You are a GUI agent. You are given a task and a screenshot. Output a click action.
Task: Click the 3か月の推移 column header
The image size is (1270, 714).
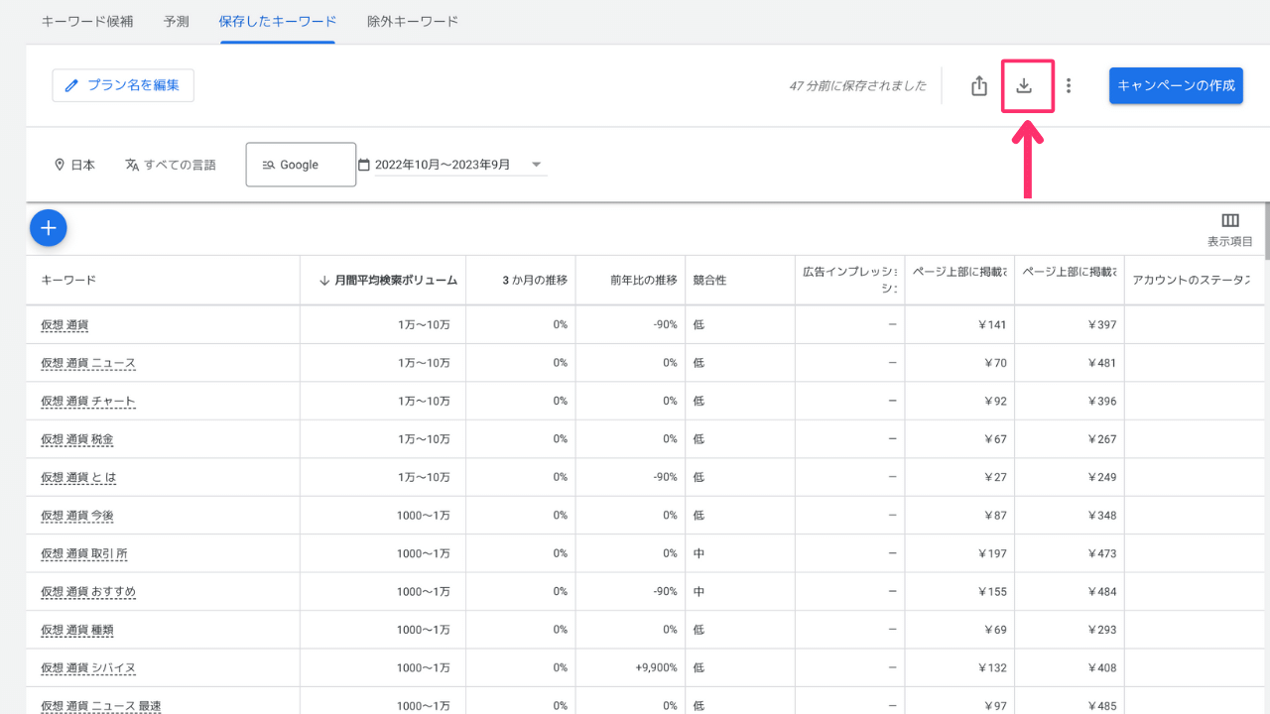click(535, 281)
